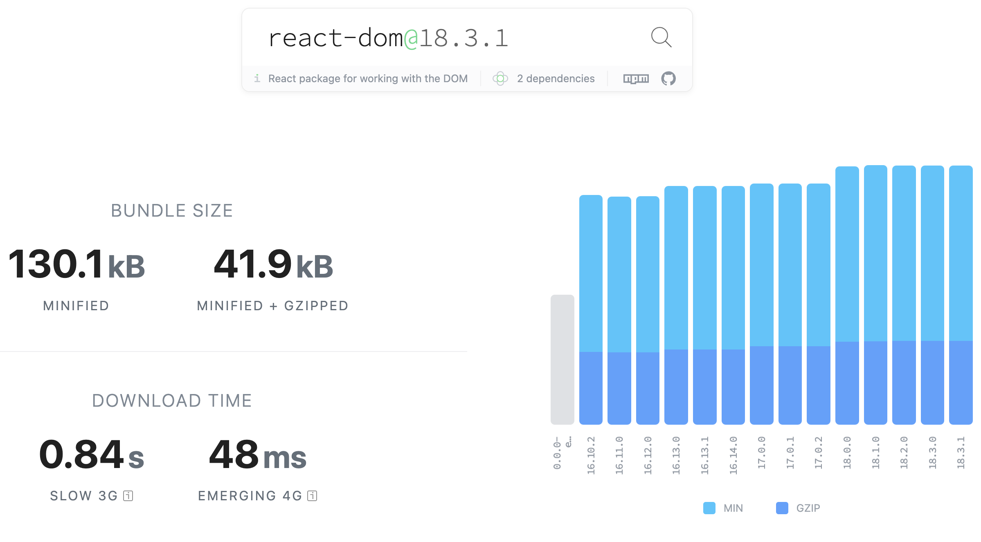Viewport: 981px width, 542px height.
Task: Click the 16.14.0 version label
Action: pos(733,455)
